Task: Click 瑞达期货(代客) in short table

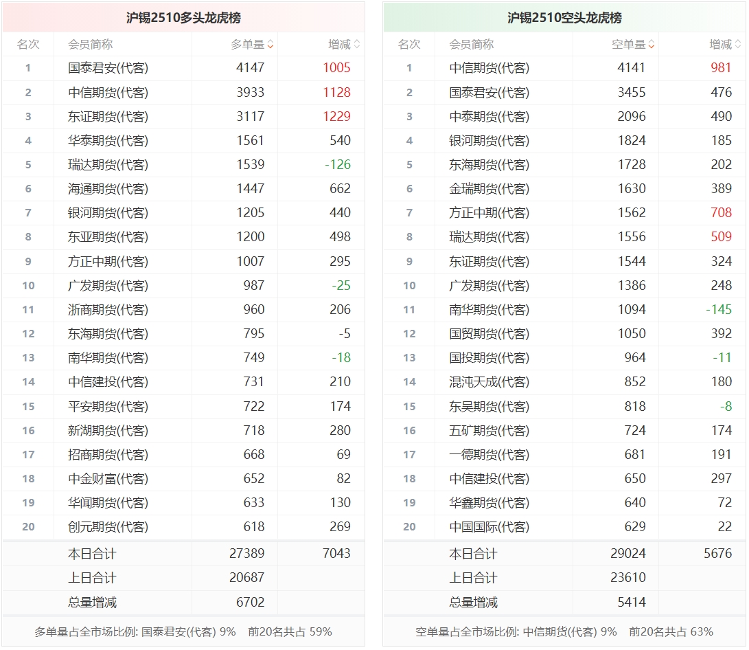Action: 489,236
